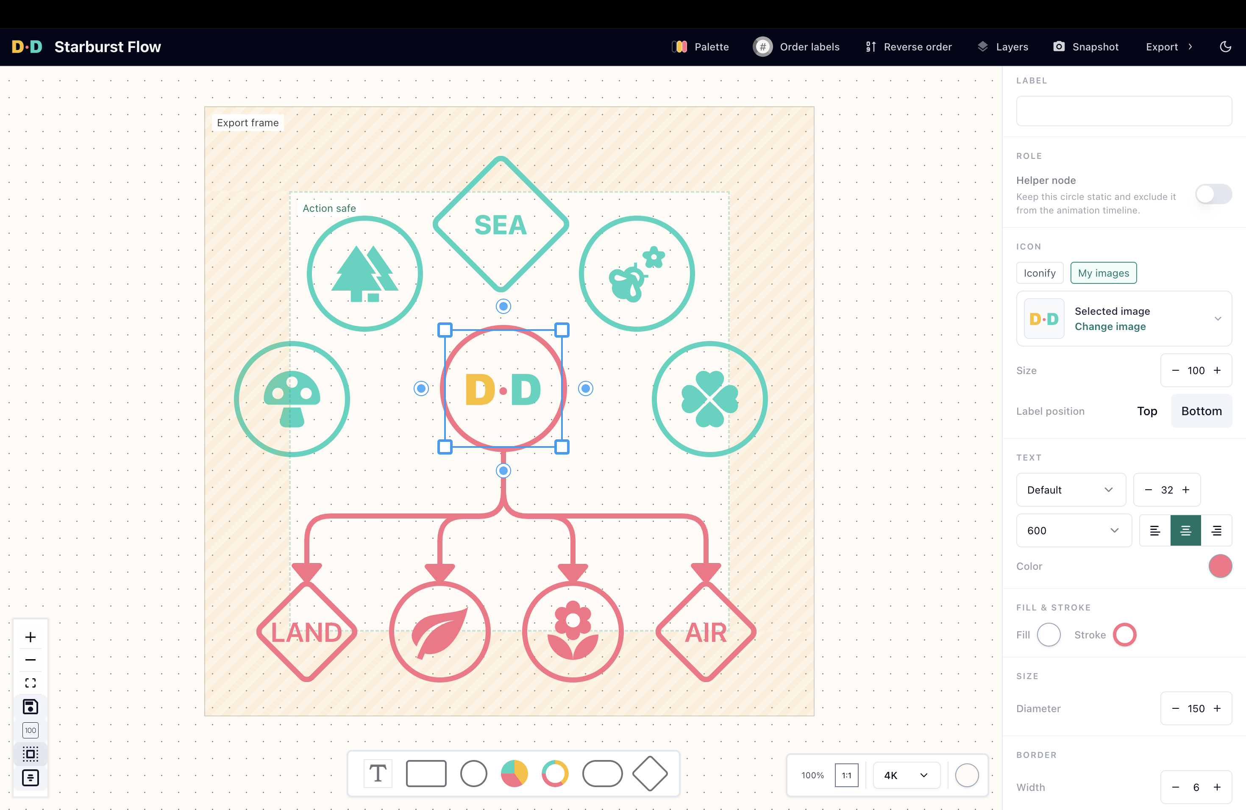Open the 4K resolution dropdown

click(x=906, y=775)
